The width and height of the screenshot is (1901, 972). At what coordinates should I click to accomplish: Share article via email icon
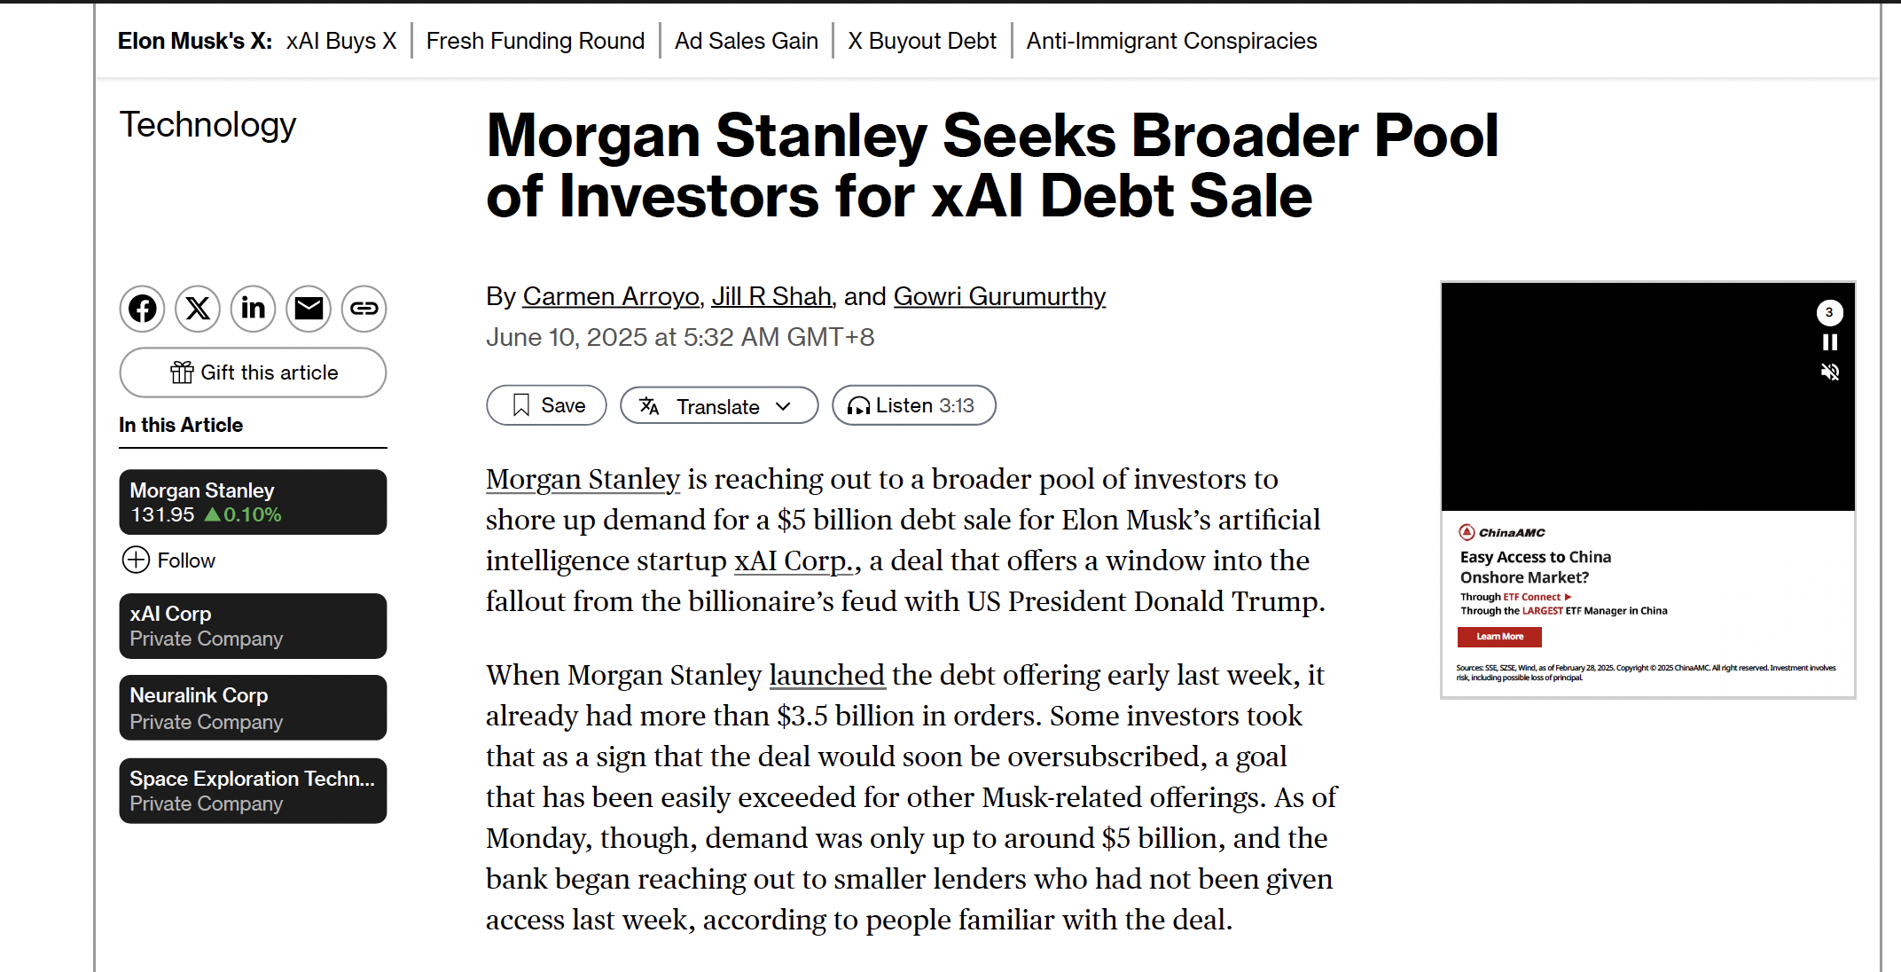click(x=309, y=309)
